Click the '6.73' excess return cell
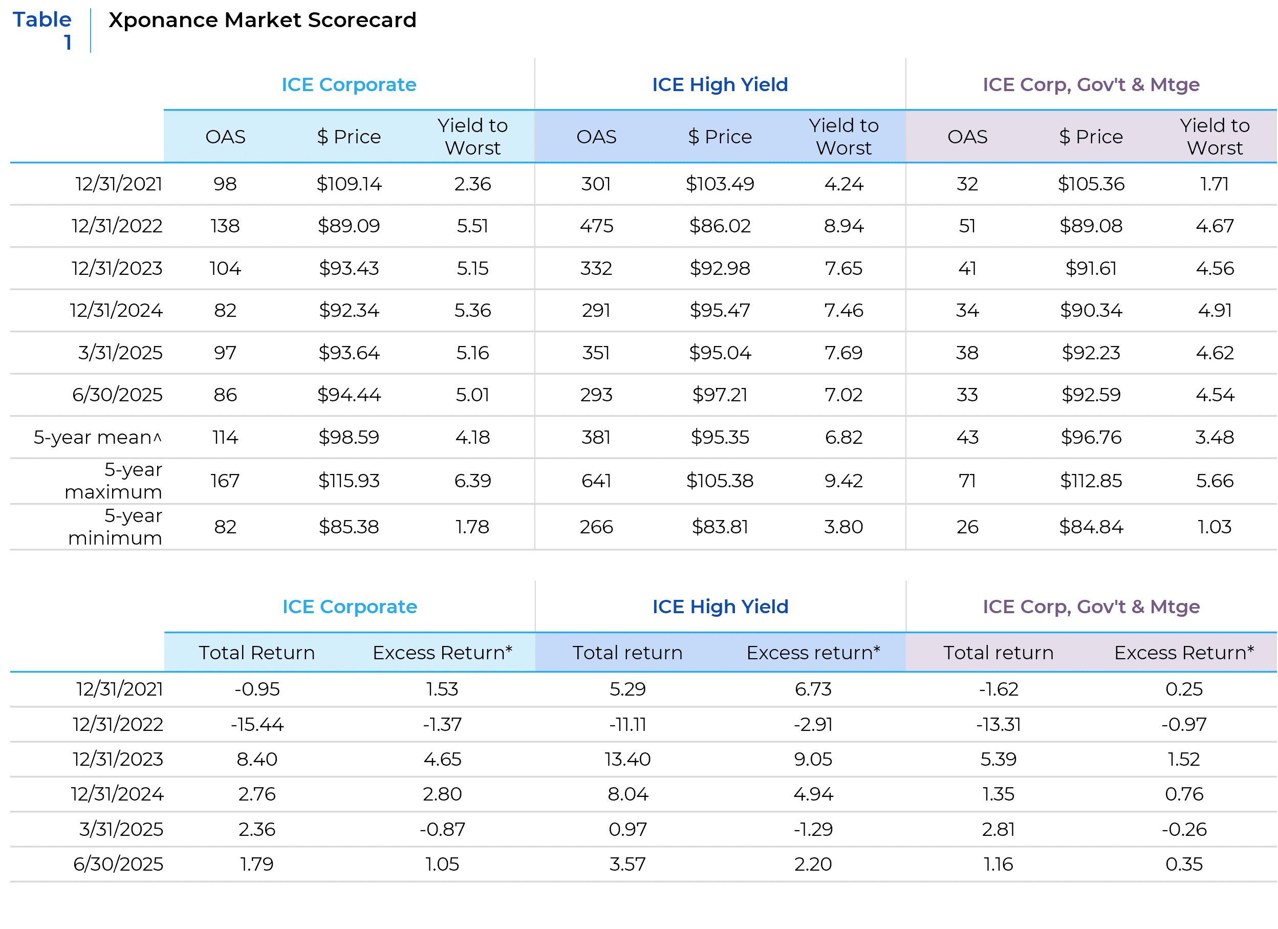Viewport: 1278px width, 929px height. click(813, 689)
